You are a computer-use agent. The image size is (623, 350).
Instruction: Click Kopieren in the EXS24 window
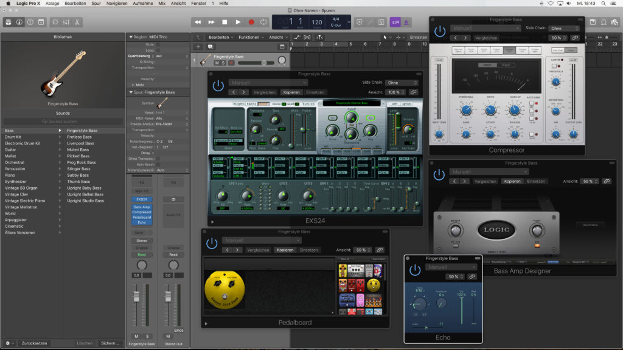[x=291, y=92]
